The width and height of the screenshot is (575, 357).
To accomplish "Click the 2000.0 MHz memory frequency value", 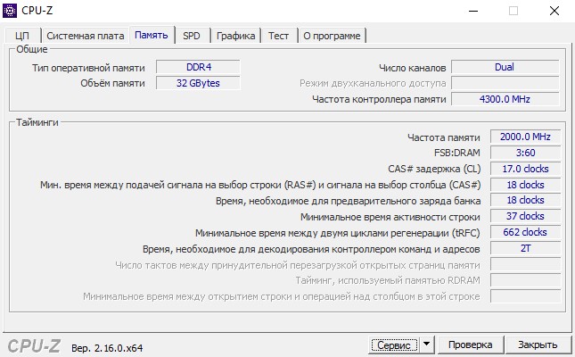I will tap(525, 137).
